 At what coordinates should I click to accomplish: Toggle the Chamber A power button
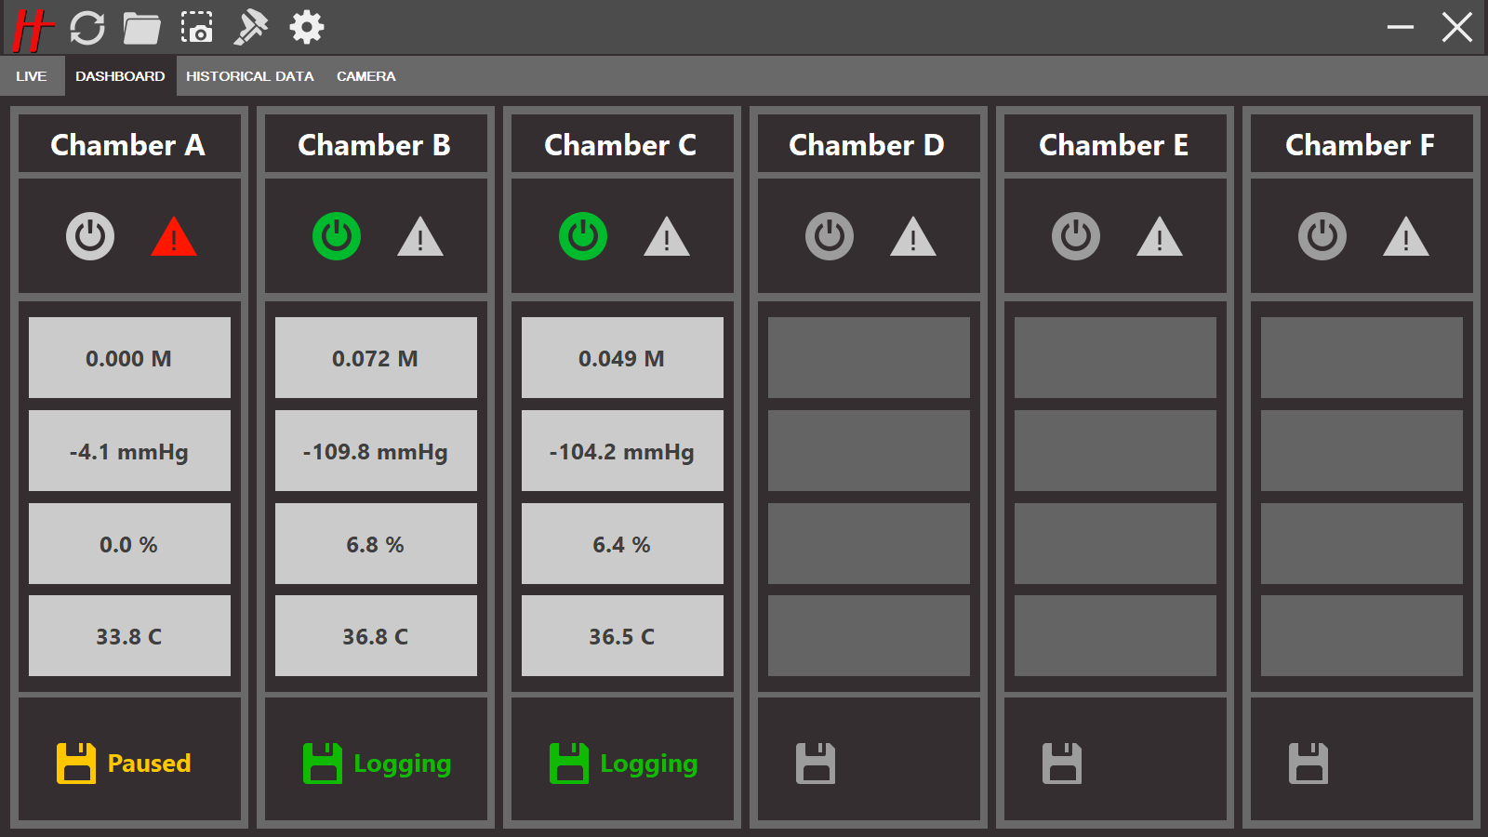90,236
